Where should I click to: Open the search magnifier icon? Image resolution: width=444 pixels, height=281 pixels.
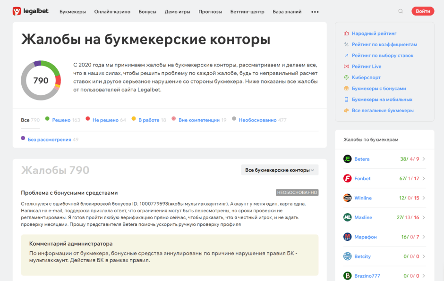coord(401,11)
